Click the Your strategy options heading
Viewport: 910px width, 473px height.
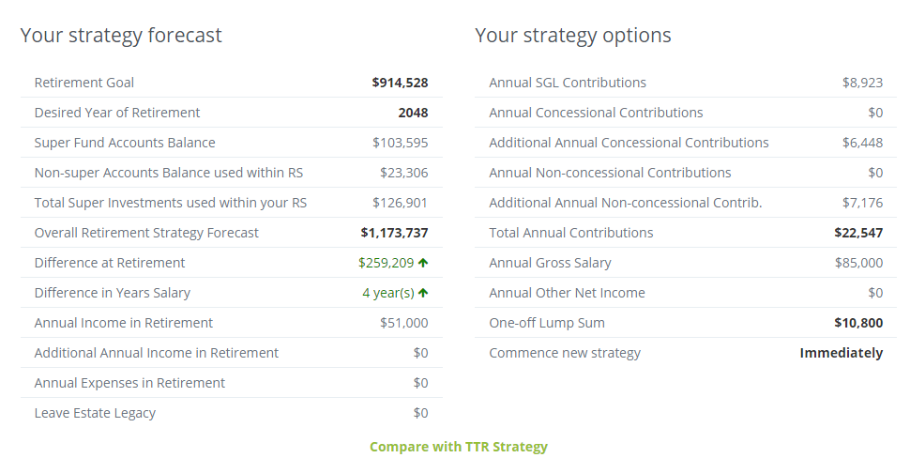tap(572, 36)
